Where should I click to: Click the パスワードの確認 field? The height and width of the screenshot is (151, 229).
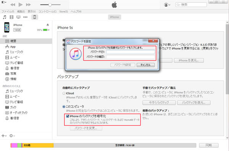(x=131, y=57)
